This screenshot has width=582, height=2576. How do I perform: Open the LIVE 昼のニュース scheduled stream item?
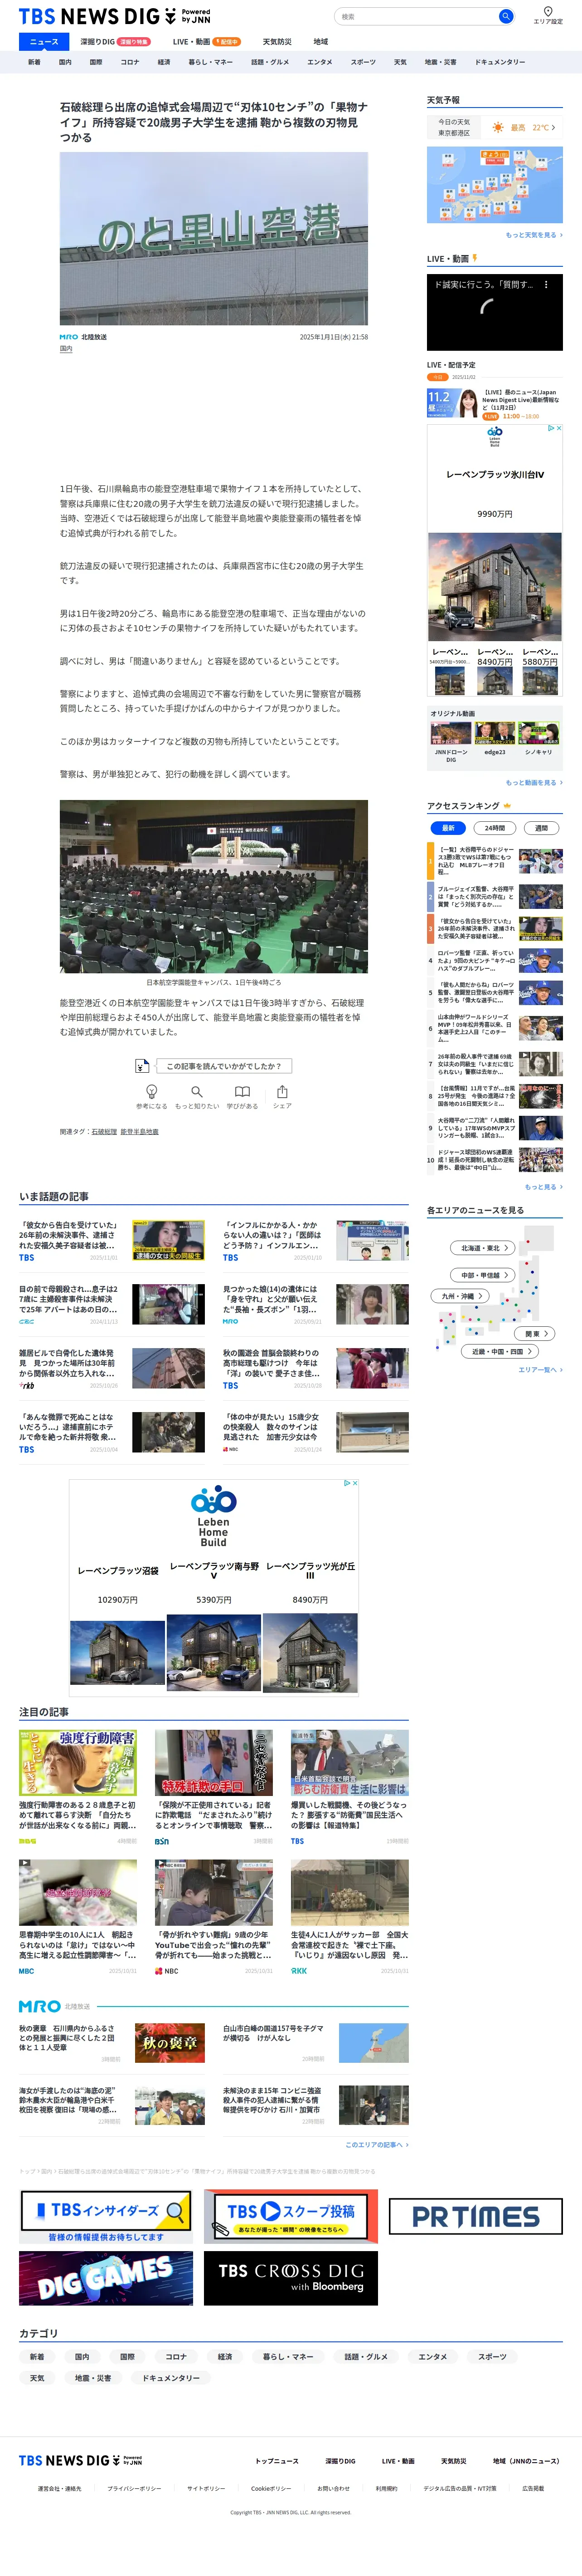pyautogui.click(x=495, y=403)
